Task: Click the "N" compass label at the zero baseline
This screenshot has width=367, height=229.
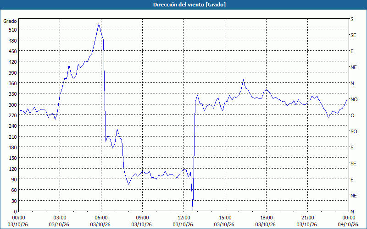Action: [352, 212]
